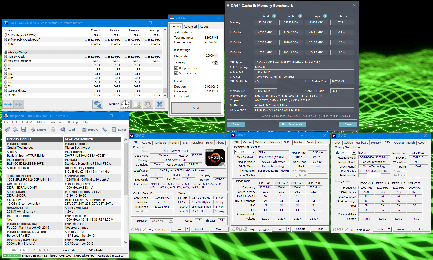The image size is (433, 260).
Task: Open HWiNFO remote network monitors icon
Action: coord(98,104)
